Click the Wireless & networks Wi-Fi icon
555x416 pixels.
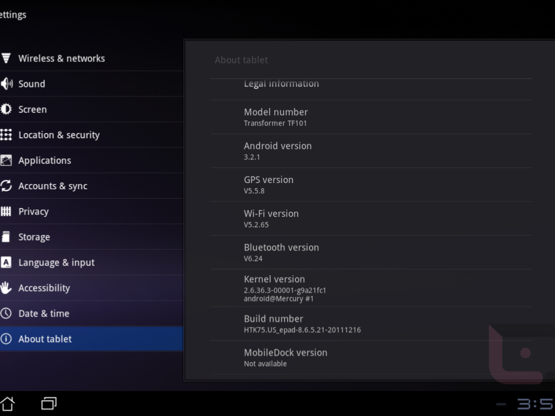[6, 58]
